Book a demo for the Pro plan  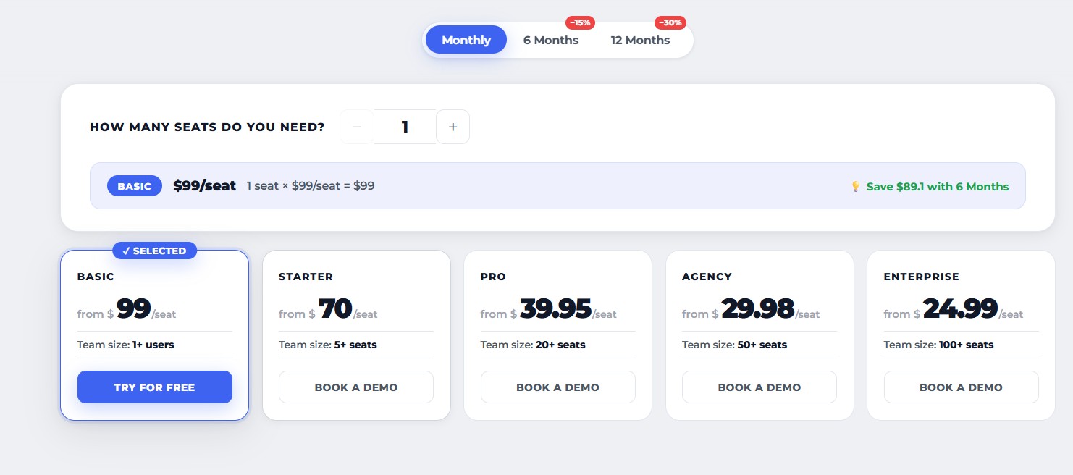point(557,387)
